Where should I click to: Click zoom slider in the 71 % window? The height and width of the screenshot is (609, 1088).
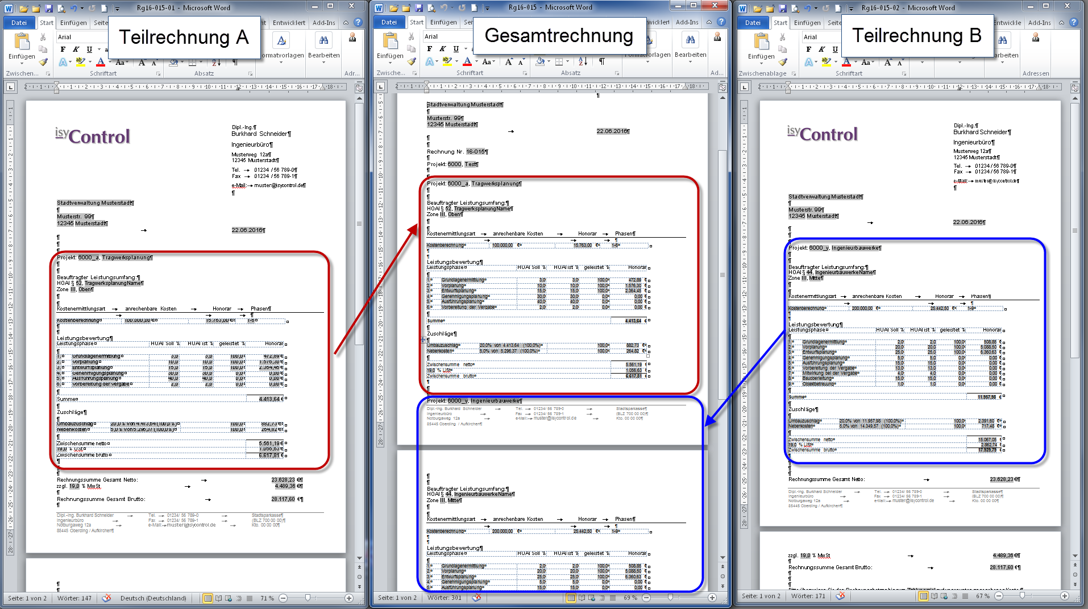click(308, 598)
